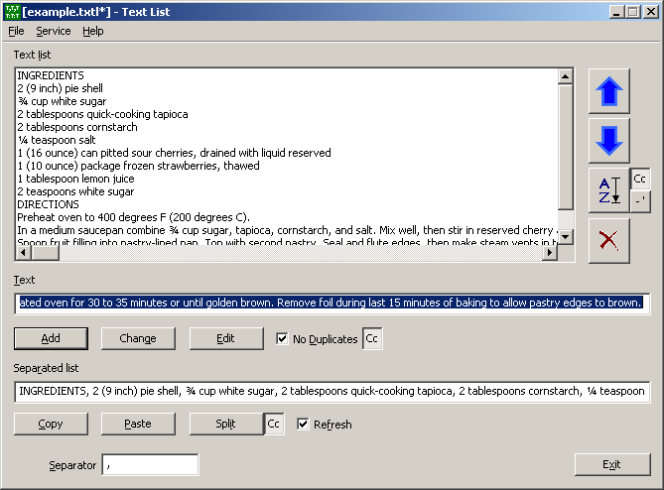Open the Help menu

pos(93,31)
